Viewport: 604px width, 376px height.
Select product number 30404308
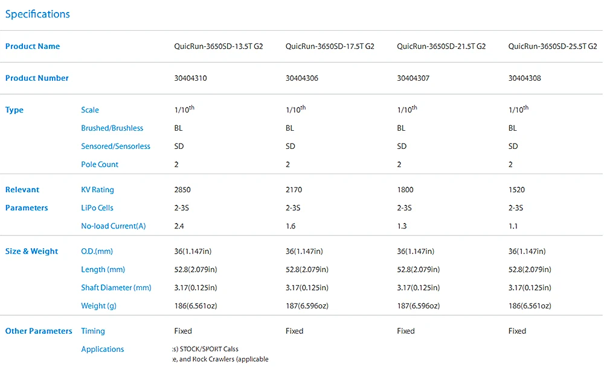[x=524, y=78]
